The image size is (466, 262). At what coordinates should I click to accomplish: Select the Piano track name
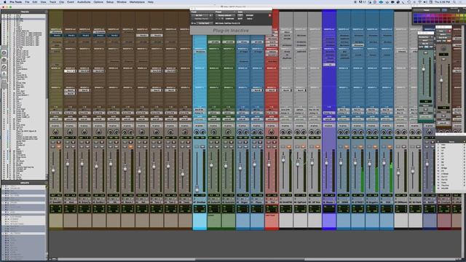(x=257, y=202)
